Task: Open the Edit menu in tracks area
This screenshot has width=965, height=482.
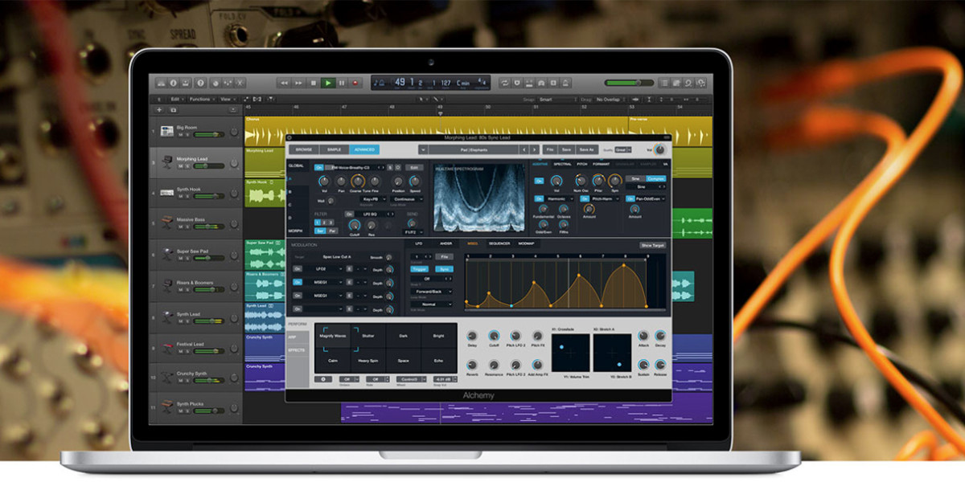Action: (176, 99)
